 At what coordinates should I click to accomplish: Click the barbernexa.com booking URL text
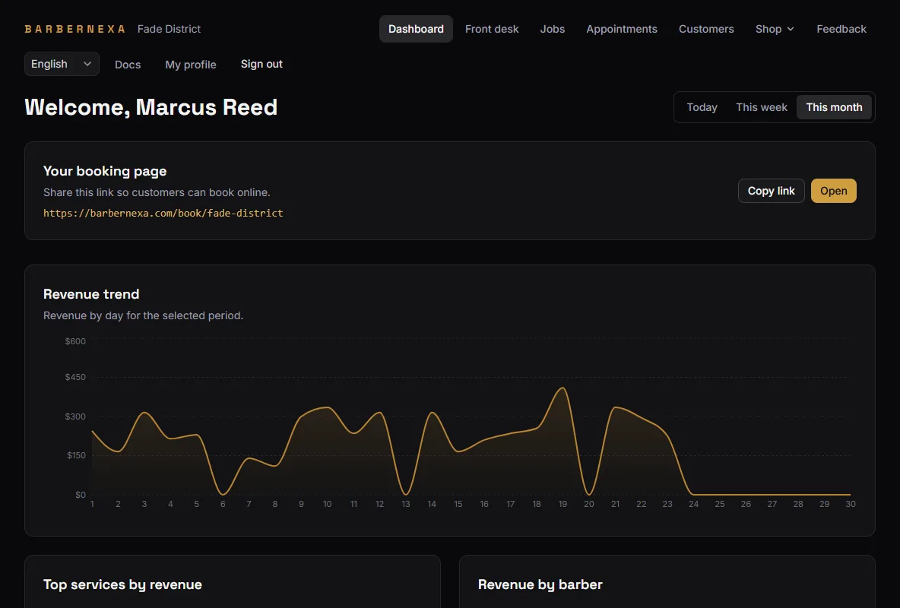pyautogui.click(x=163, y=213)
